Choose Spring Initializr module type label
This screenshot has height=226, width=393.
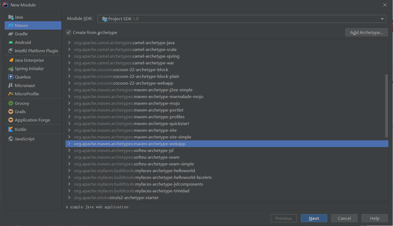point(29,69)
